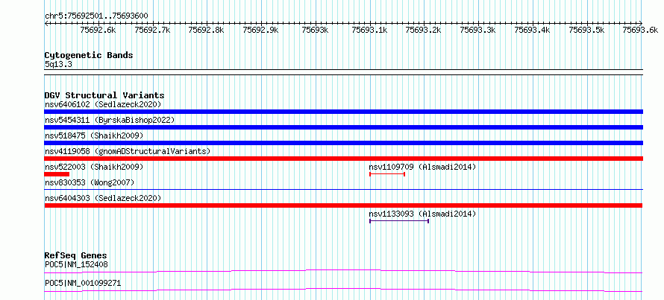Open the Cytogenetic Bands track heading
The image size is (664, 300).
point(89,55)
